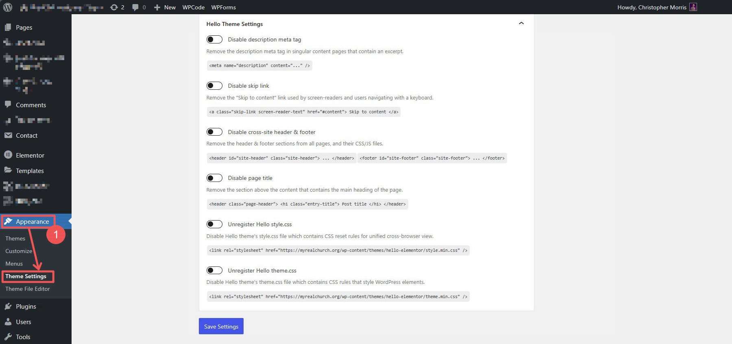Click the Templates folder icon in the sidebar
Viewport: 732px width, 344px height.
tap(8, 171)
